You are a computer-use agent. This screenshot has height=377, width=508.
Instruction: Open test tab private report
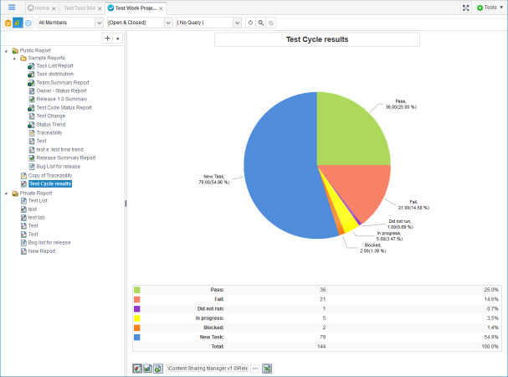[36, 218]
